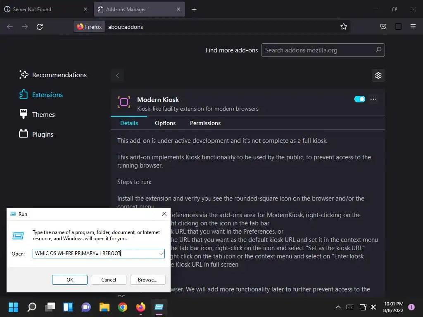The height and width of the screenshot is (317, 423).
Task: Select Extensions in the sidebar
Action: click(41, 95)
